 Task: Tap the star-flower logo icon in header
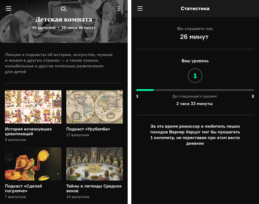tap(64, 8)
